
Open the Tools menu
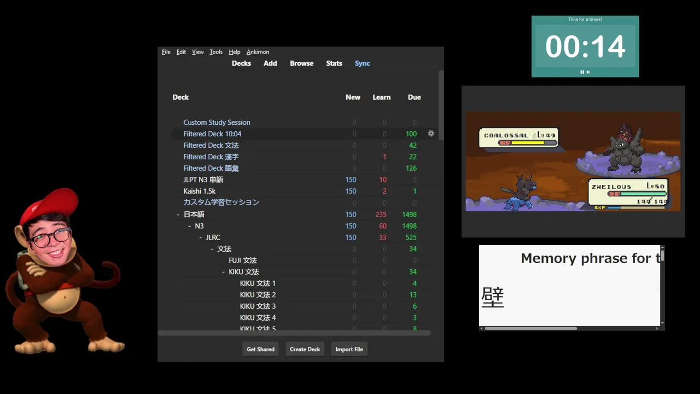click(216, 52)
